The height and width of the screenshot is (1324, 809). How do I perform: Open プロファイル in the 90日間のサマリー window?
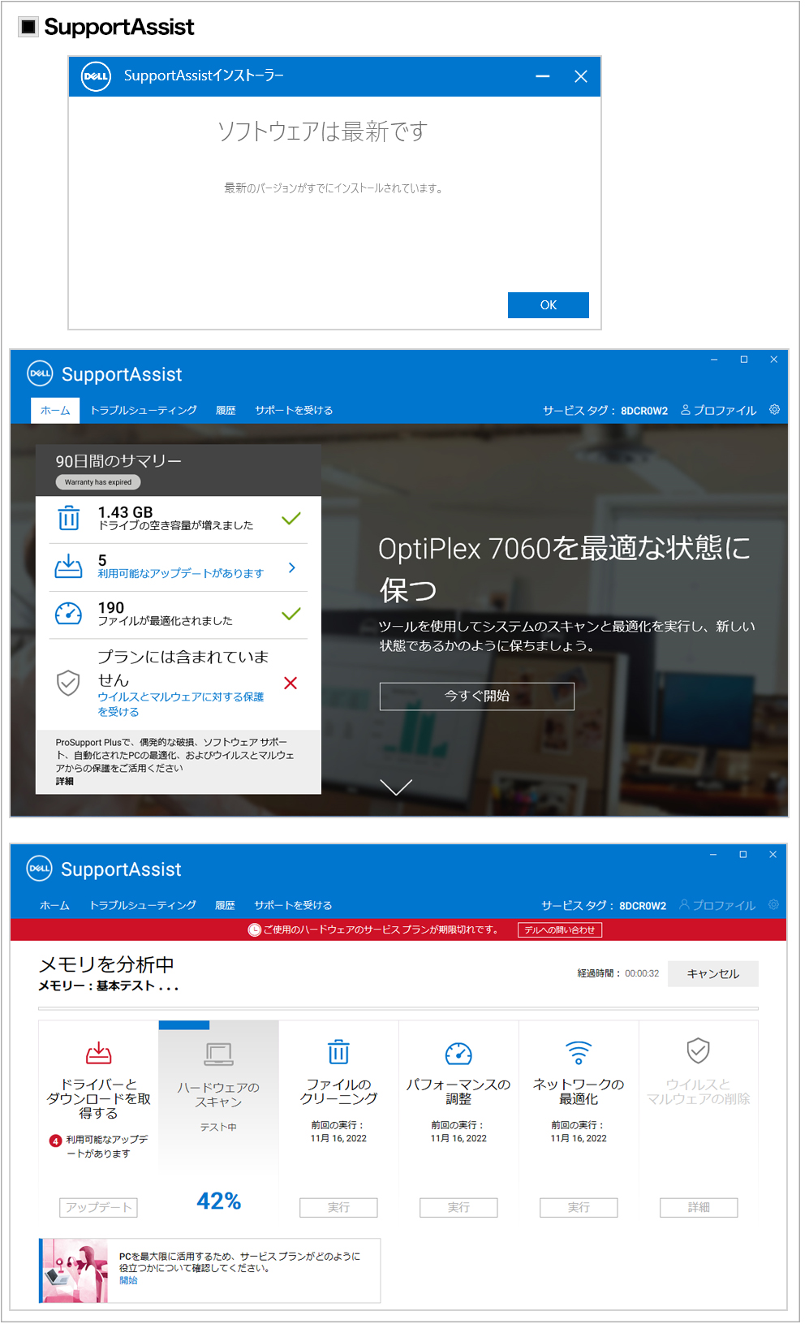(x=718, y=411)
